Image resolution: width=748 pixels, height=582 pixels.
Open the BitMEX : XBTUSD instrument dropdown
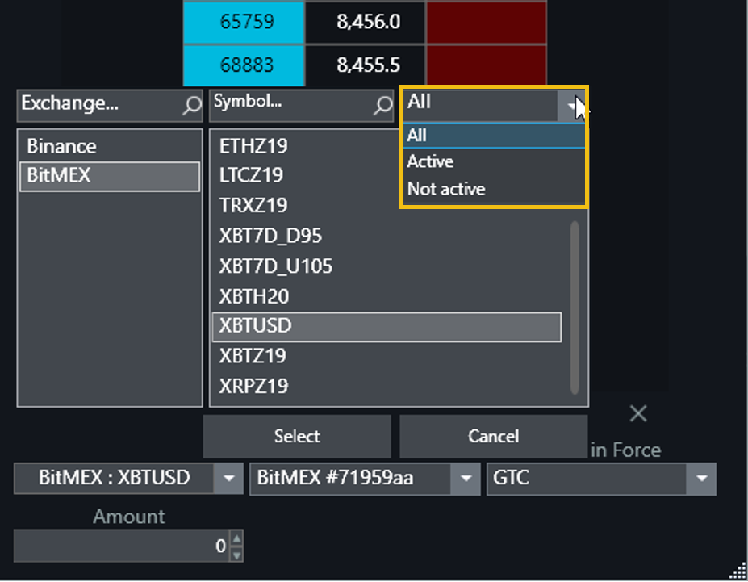point(129,478)
